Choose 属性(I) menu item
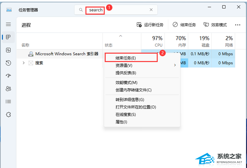The width and height of the screenshot is (247, 168). point(142,122)
